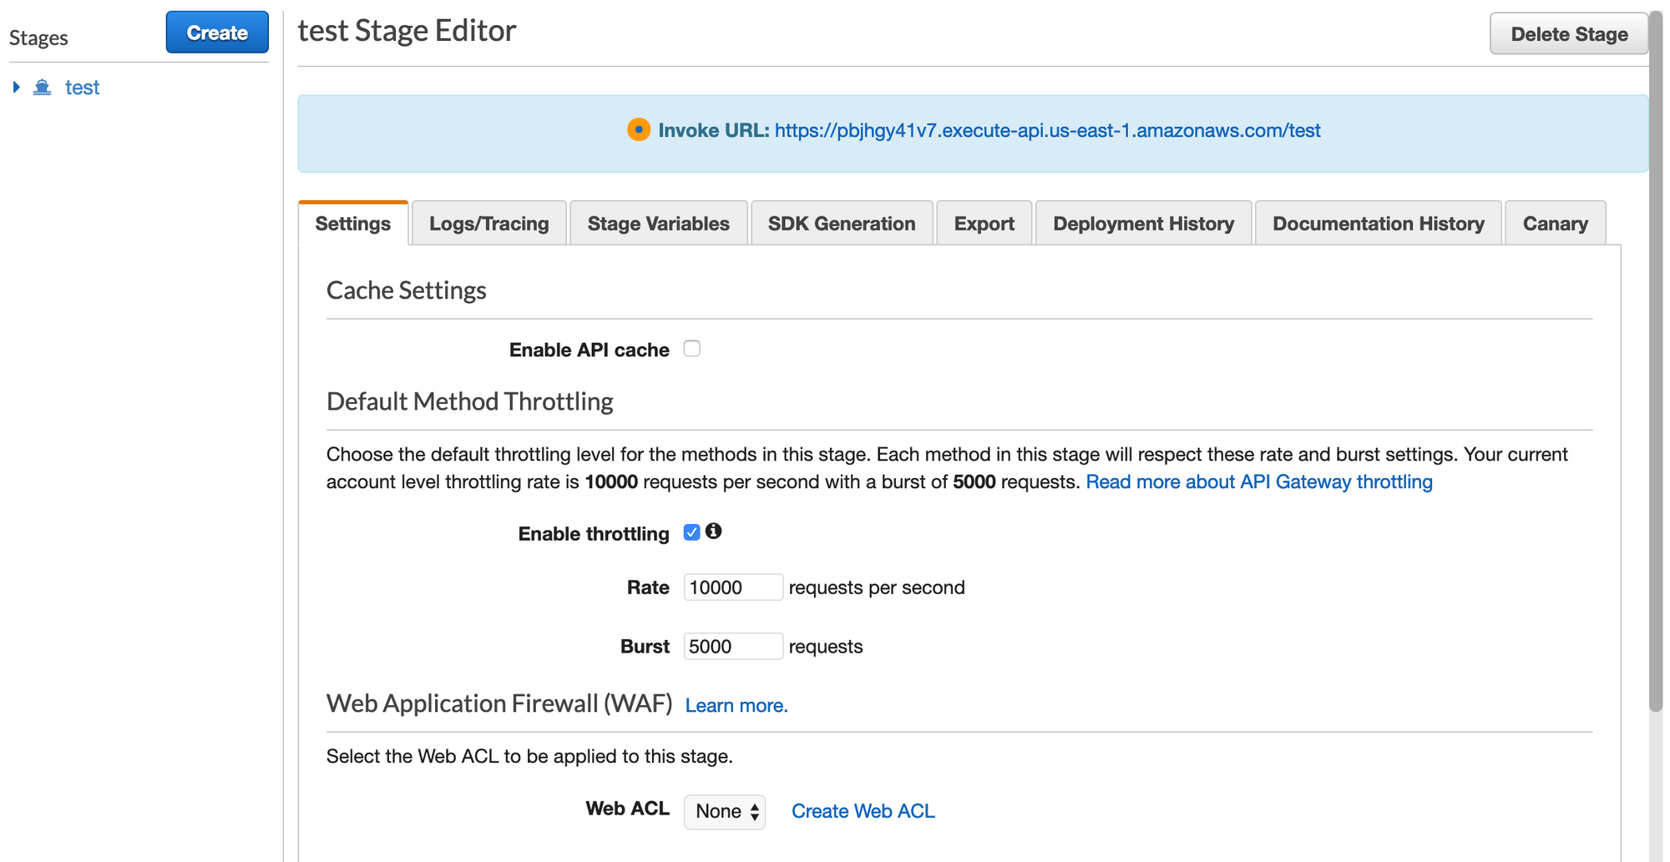The image size is (1670, 862).
Task: Follow the Create Web ACL link
Action: coord(863,811)
